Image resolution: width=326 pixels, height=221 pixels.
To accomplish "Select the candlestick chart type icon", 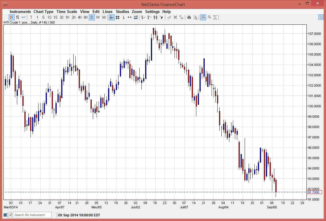I will (x=11, y=17).
